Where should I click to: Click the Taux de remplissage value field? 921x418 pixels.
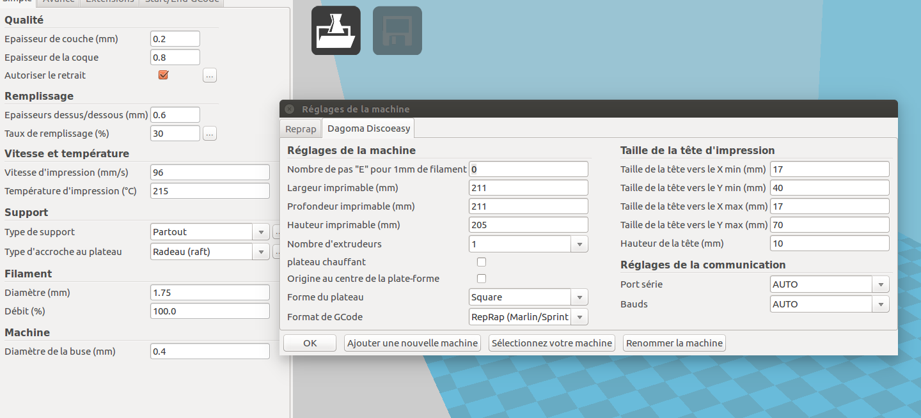(x=175, y=134)
